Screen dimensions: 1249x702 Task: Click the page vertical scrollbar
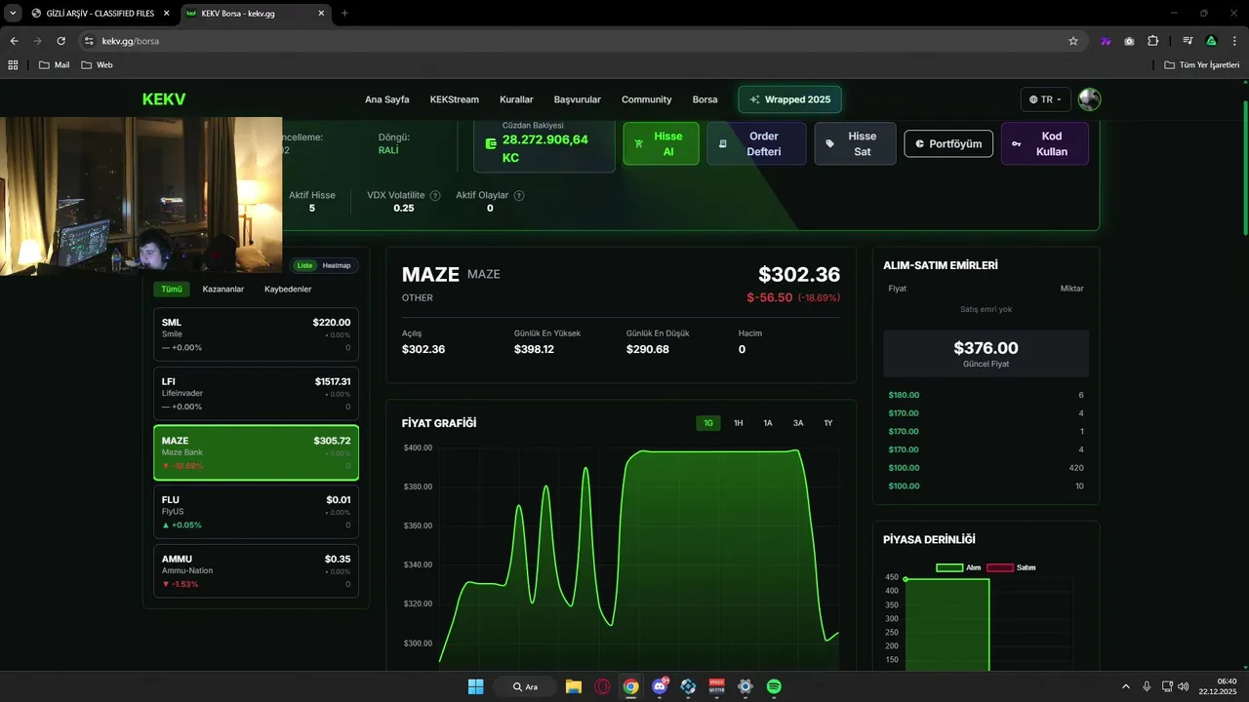click(1245, 166)
